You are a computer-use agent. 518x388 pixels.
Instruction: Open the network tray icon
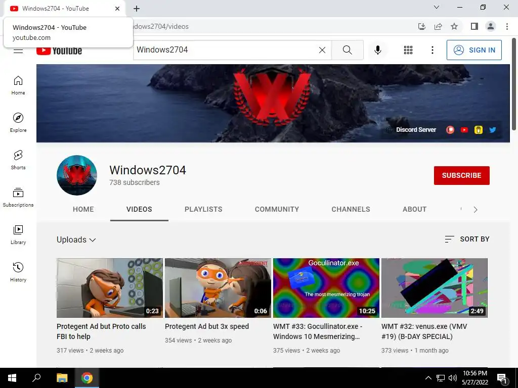(x=441, y=378)
